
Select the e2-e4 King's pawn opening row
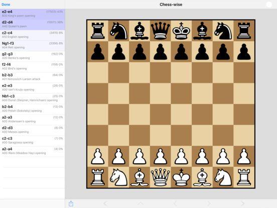click(33, 14)
